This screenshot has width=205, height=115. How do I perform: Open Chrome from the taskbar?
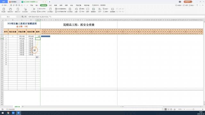coord(8,113)
